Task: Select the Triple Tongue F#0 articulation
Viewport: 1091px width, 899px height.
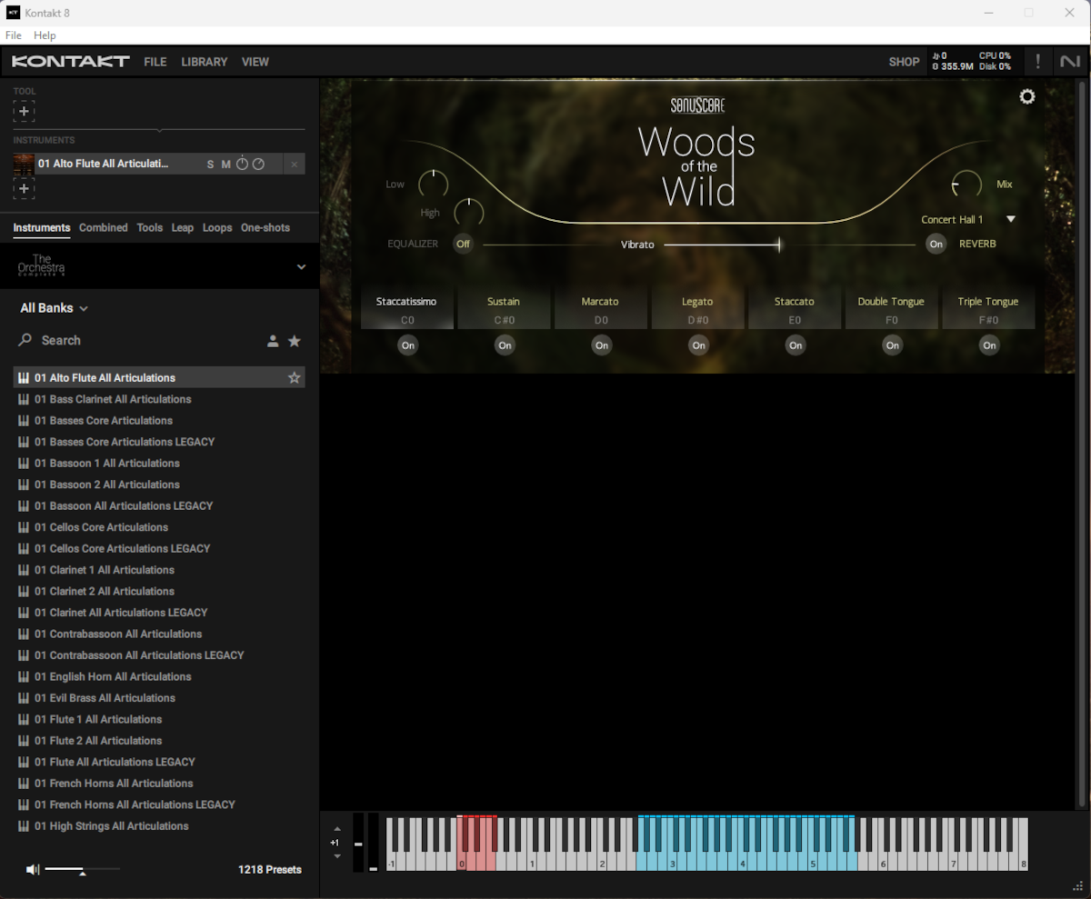Action: point(988,309)
